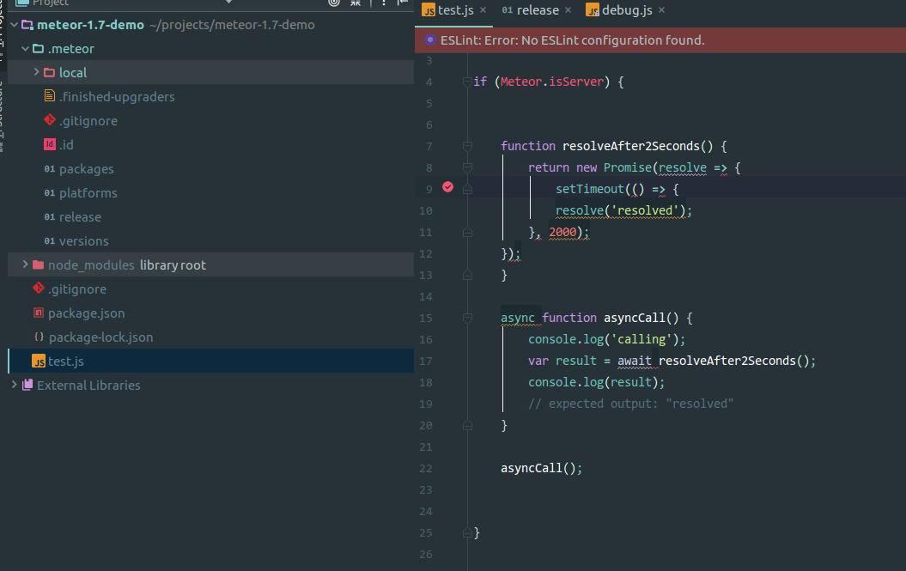Click the test.js JS icon in tree
The height and width of the screenshot is (571, 906).
click(39, 361)
